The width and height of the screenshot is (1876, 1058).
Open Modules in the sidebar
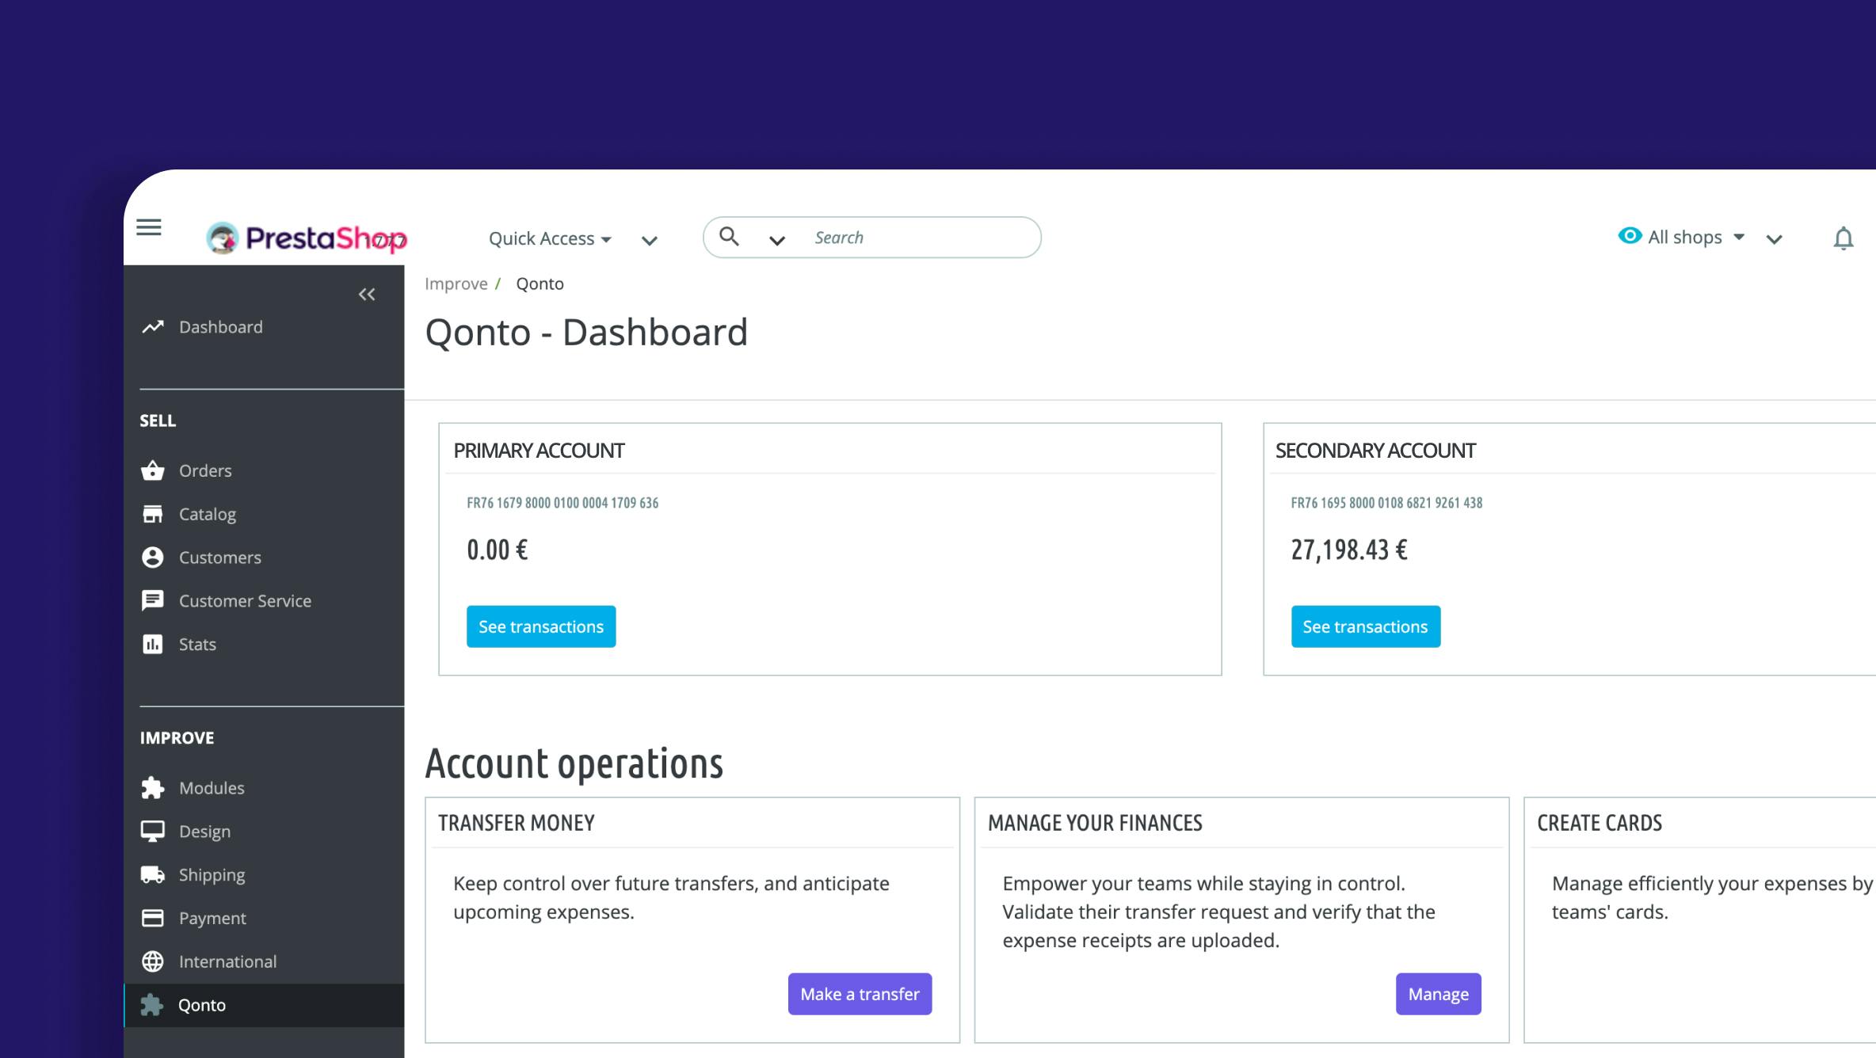click(x=212, y=788)
